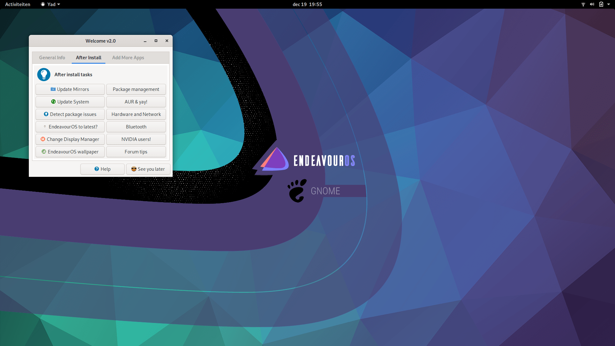Screen dimensions: 615x346
Task: Open the clock and calendar popup
Action: pyautogui.click(x=307, y=4)
